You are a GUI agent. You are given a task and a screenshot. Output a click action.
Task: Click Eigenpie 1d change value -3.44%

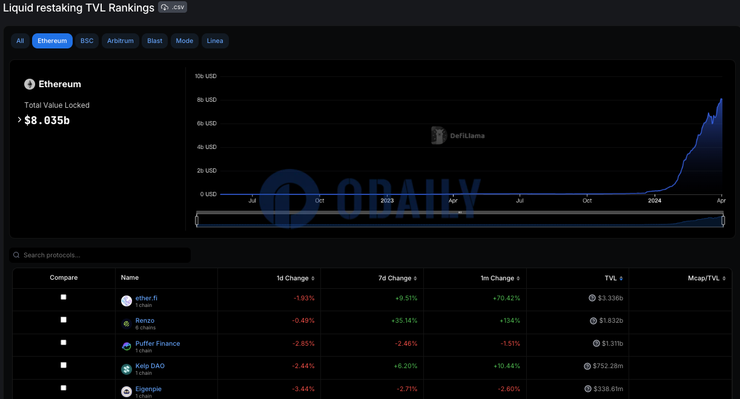point(304,389)
